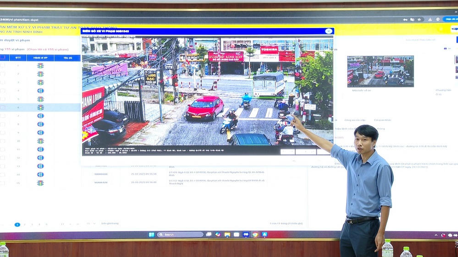This screenshot has height=257, width=458.
Task: Check the checkbox for row 1
Action: click(3, 66)
